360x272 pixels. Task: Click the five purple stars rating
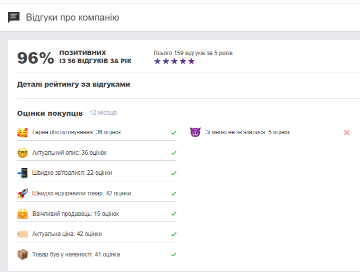click(174, 62)
